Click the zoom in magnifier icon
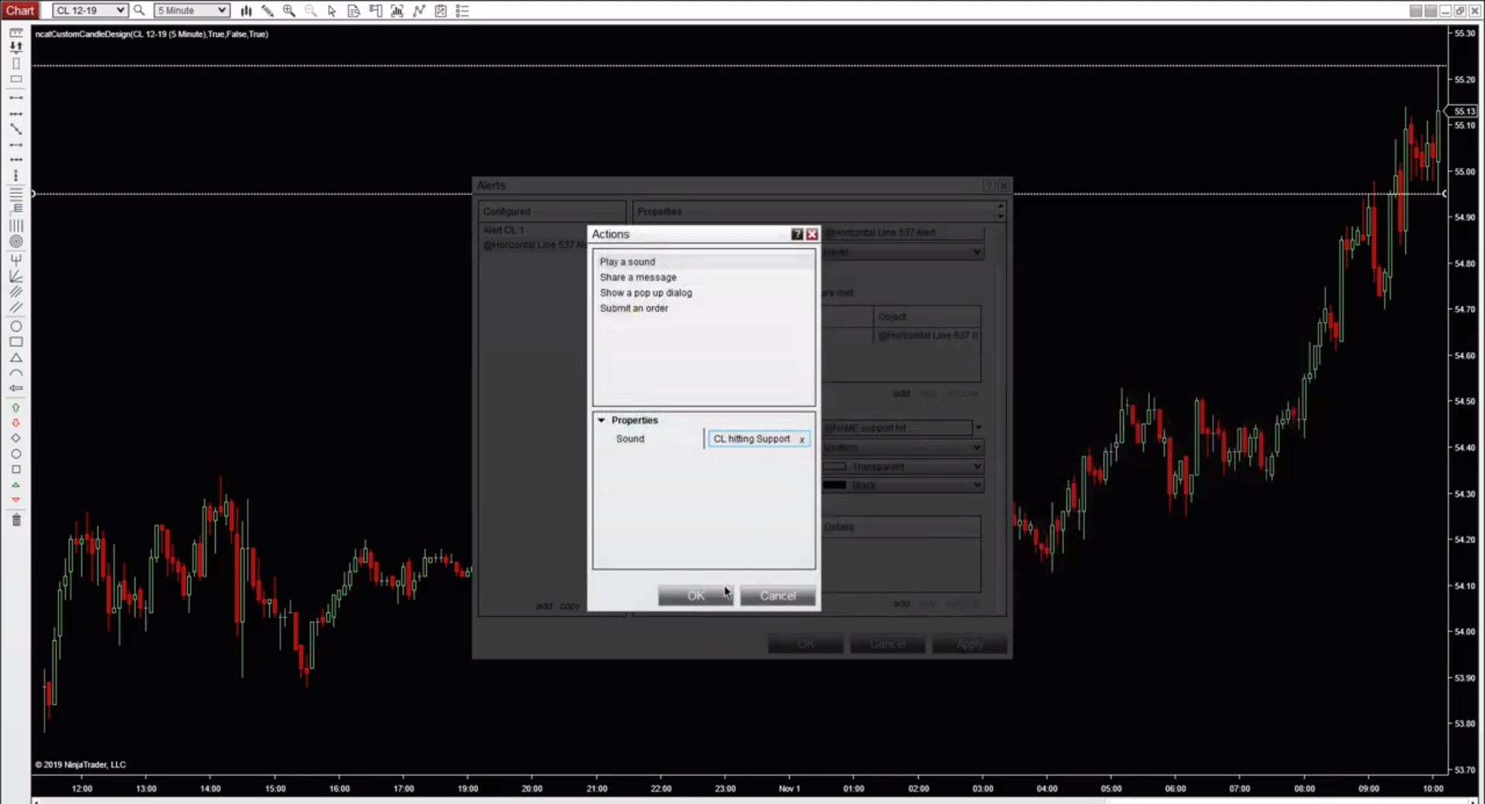The width and height of the screenshot is (1485, 804). [288, 11]
